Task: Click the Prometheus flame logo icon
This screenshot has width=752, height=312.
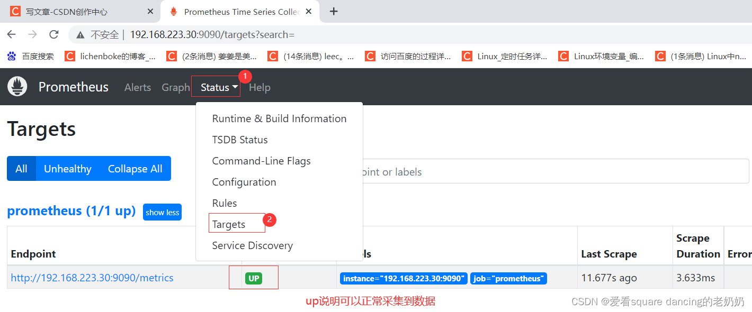Action: pos(17,87)
